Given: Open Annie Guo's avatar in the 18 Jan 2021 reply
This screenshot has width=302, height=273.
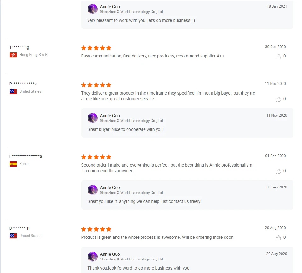Looking at the screenshot, I should [x=93, y=9].
